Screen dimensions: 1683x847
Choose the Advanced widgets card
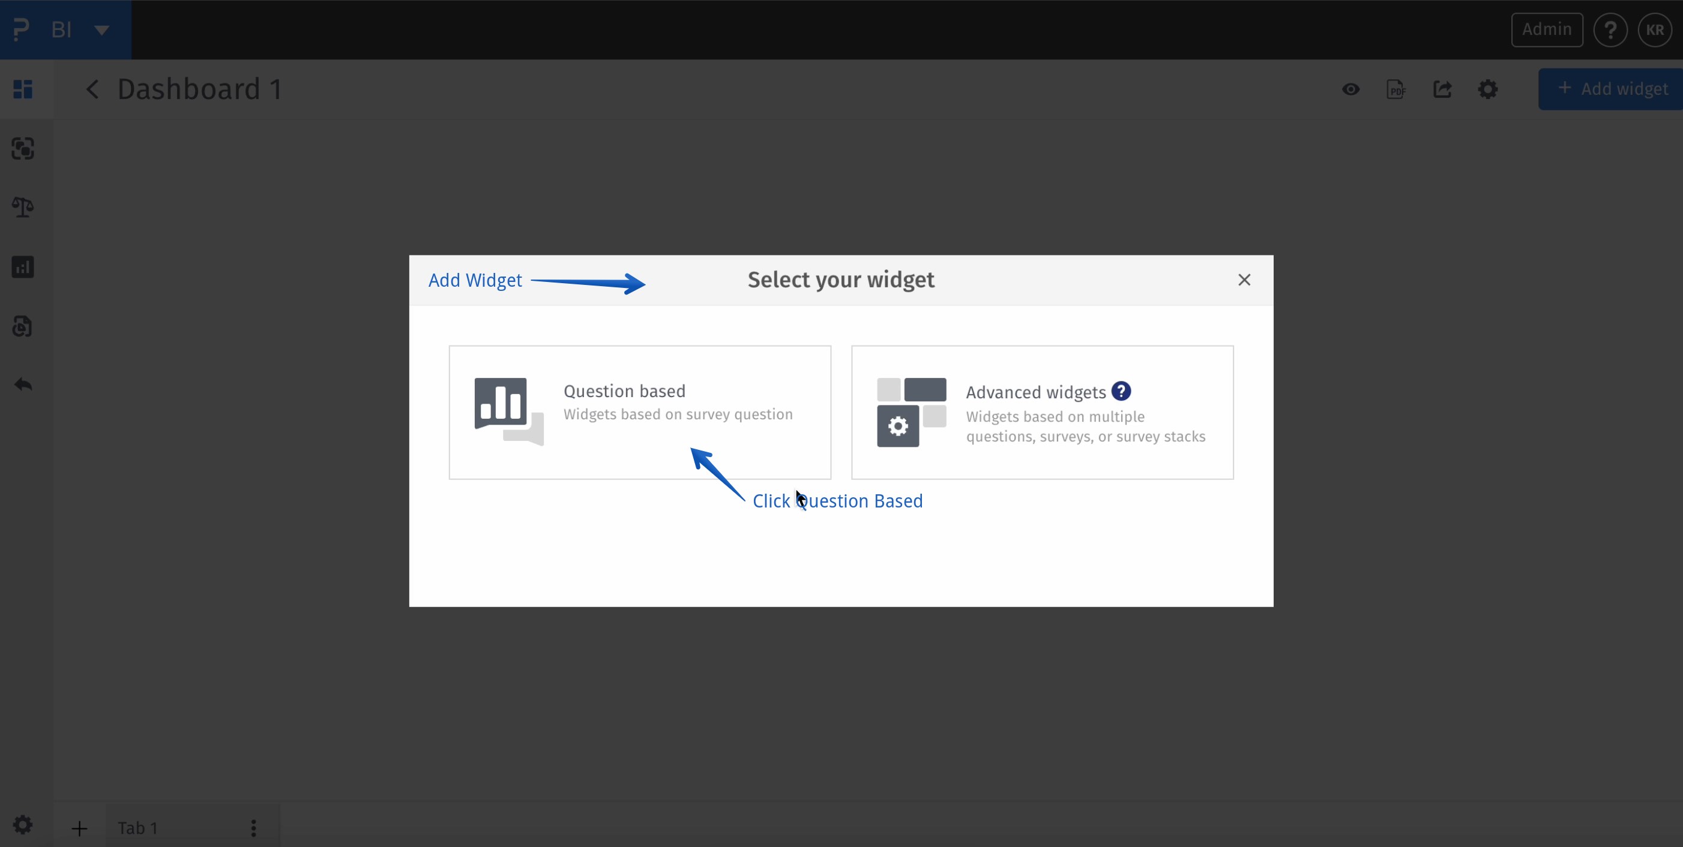pos(1042,412)
